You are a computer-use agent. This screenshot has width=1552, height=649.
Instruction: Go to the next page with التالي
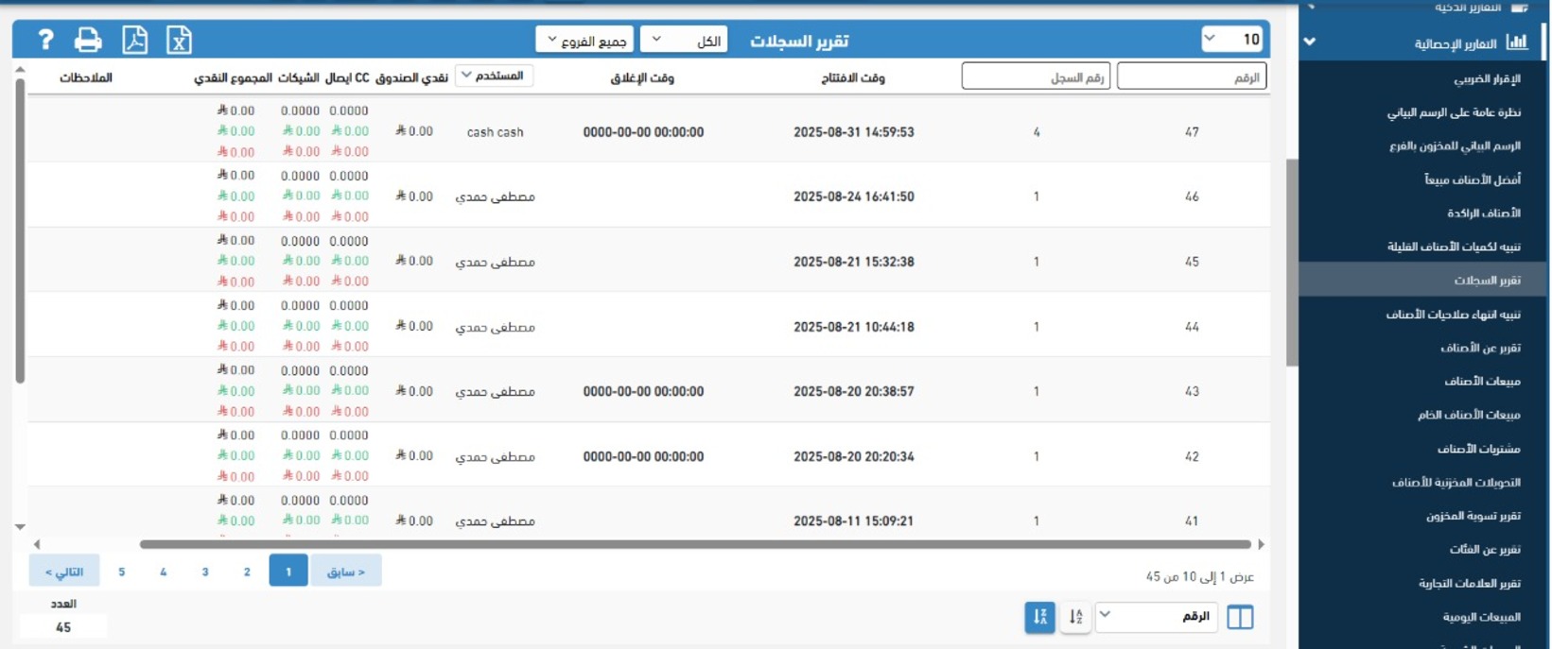[x=64, y=572]
